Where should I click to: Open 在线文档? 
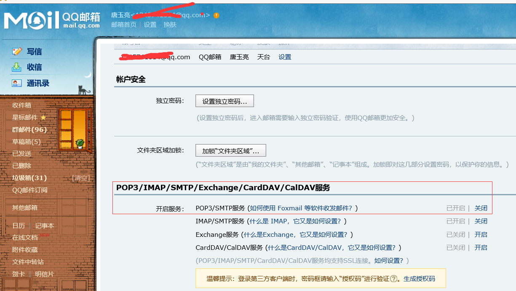(x=25, y=238)
